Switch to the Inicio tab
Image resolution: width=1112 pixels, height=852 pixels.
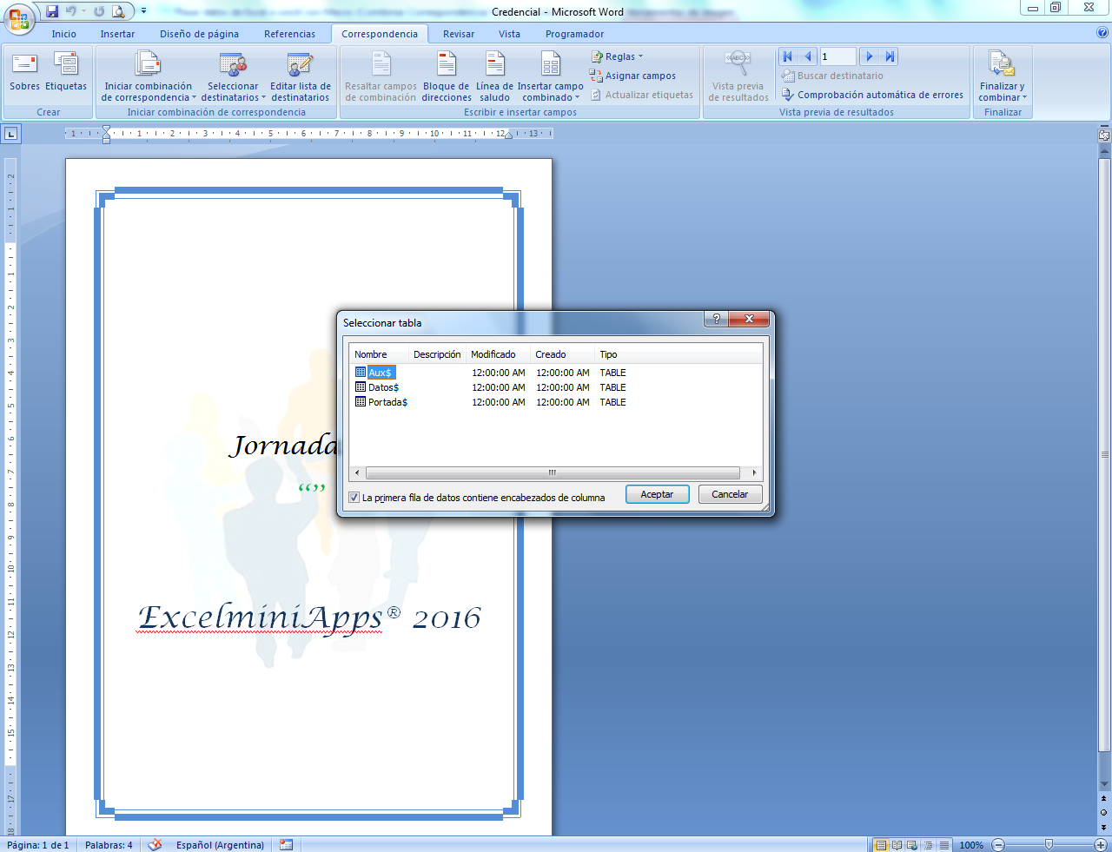pos(63,34)
